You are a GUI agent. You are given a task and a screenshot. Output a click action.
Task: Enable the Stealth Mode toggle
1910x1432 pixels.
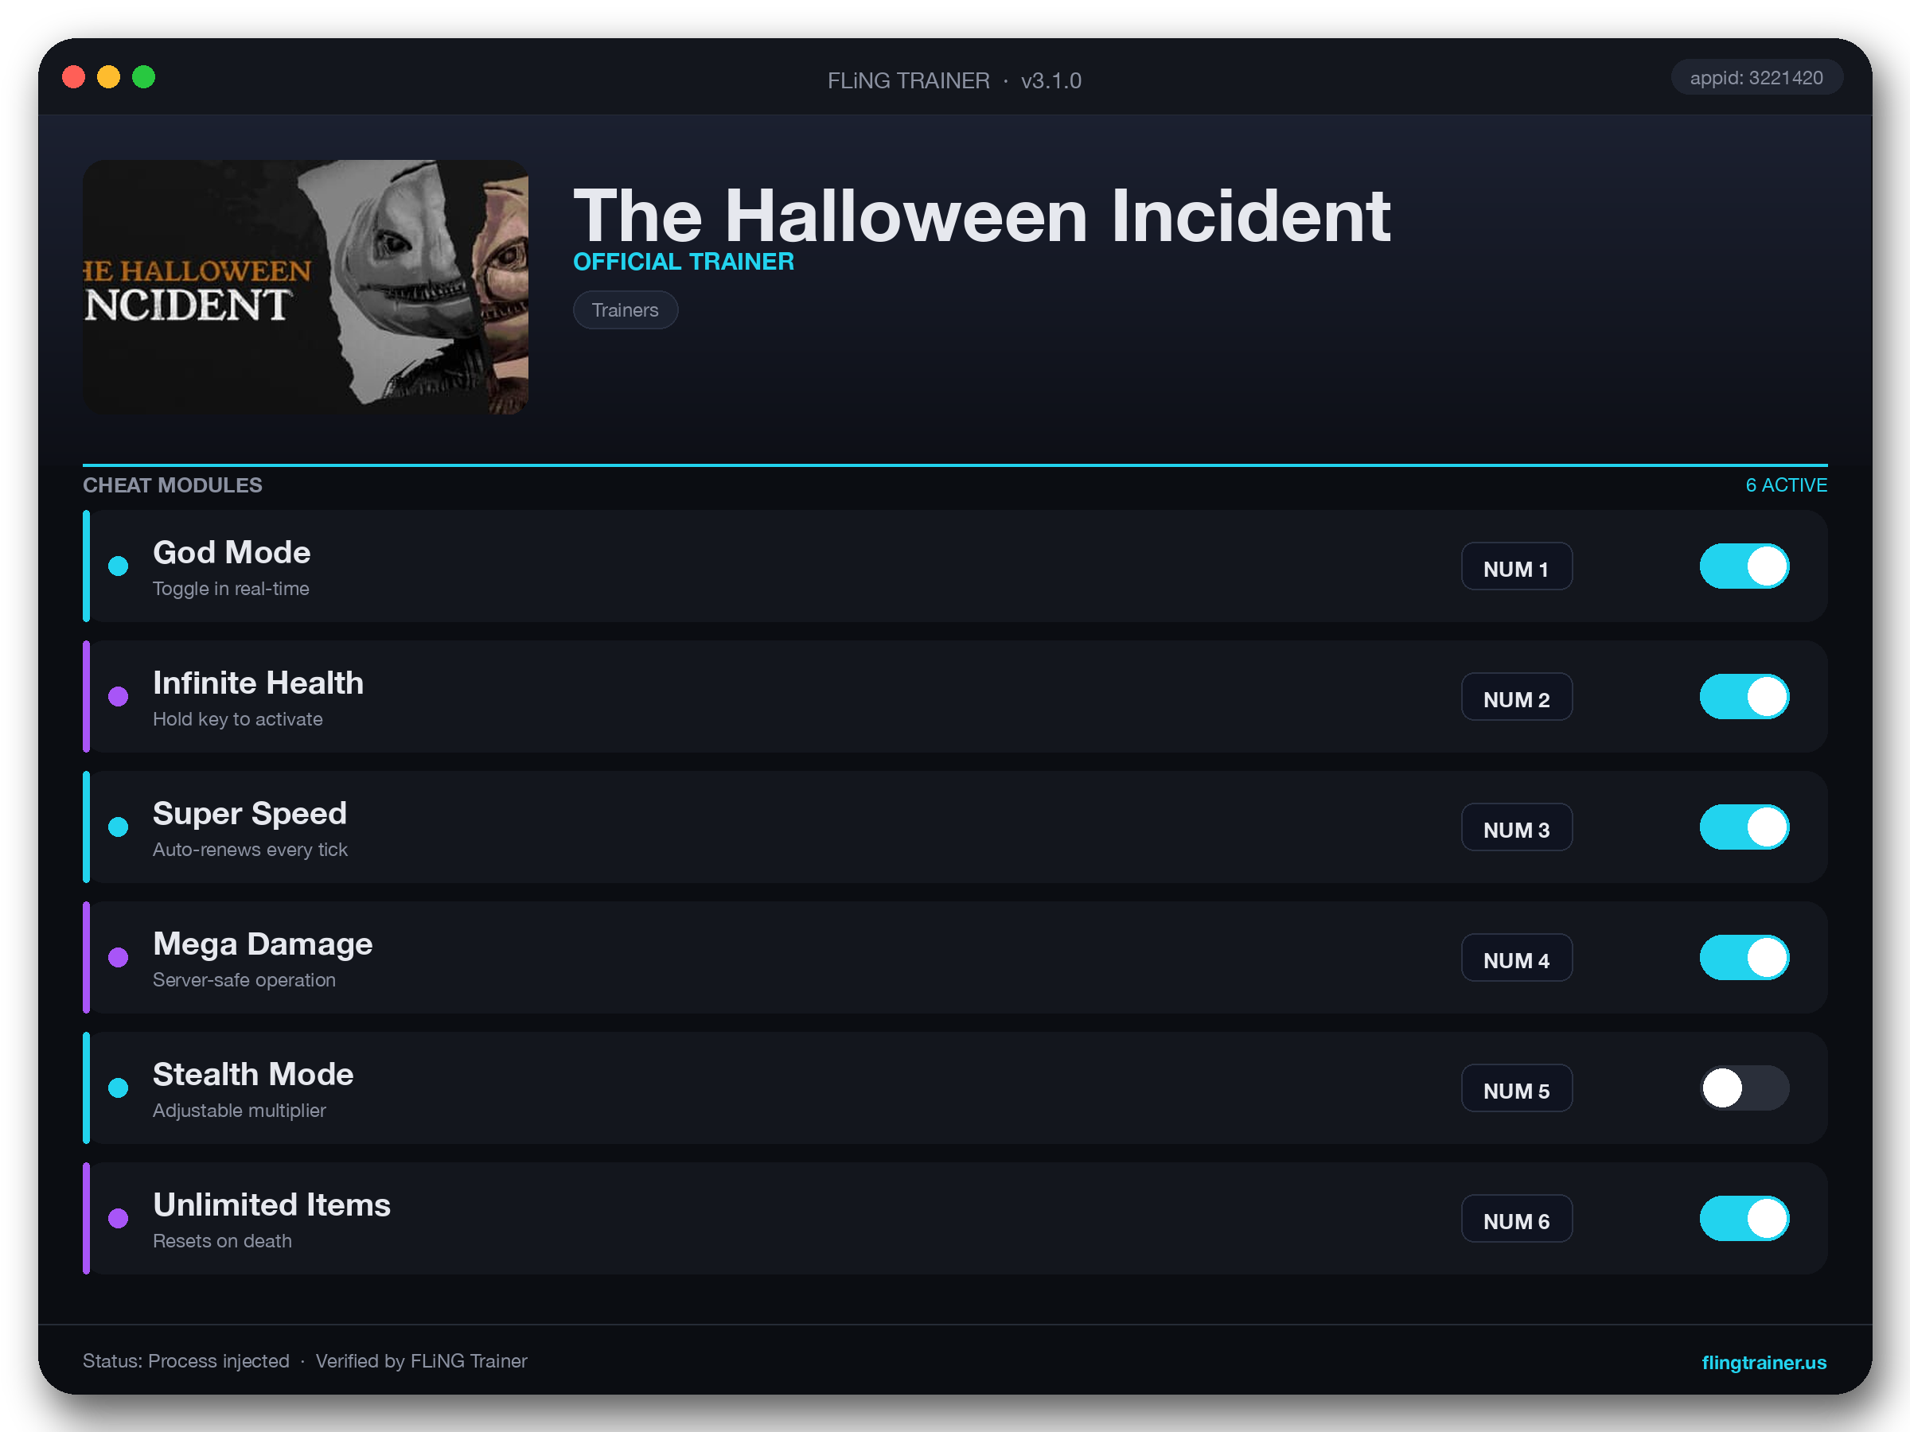pyautogui.click(x=1744, y=1088)
